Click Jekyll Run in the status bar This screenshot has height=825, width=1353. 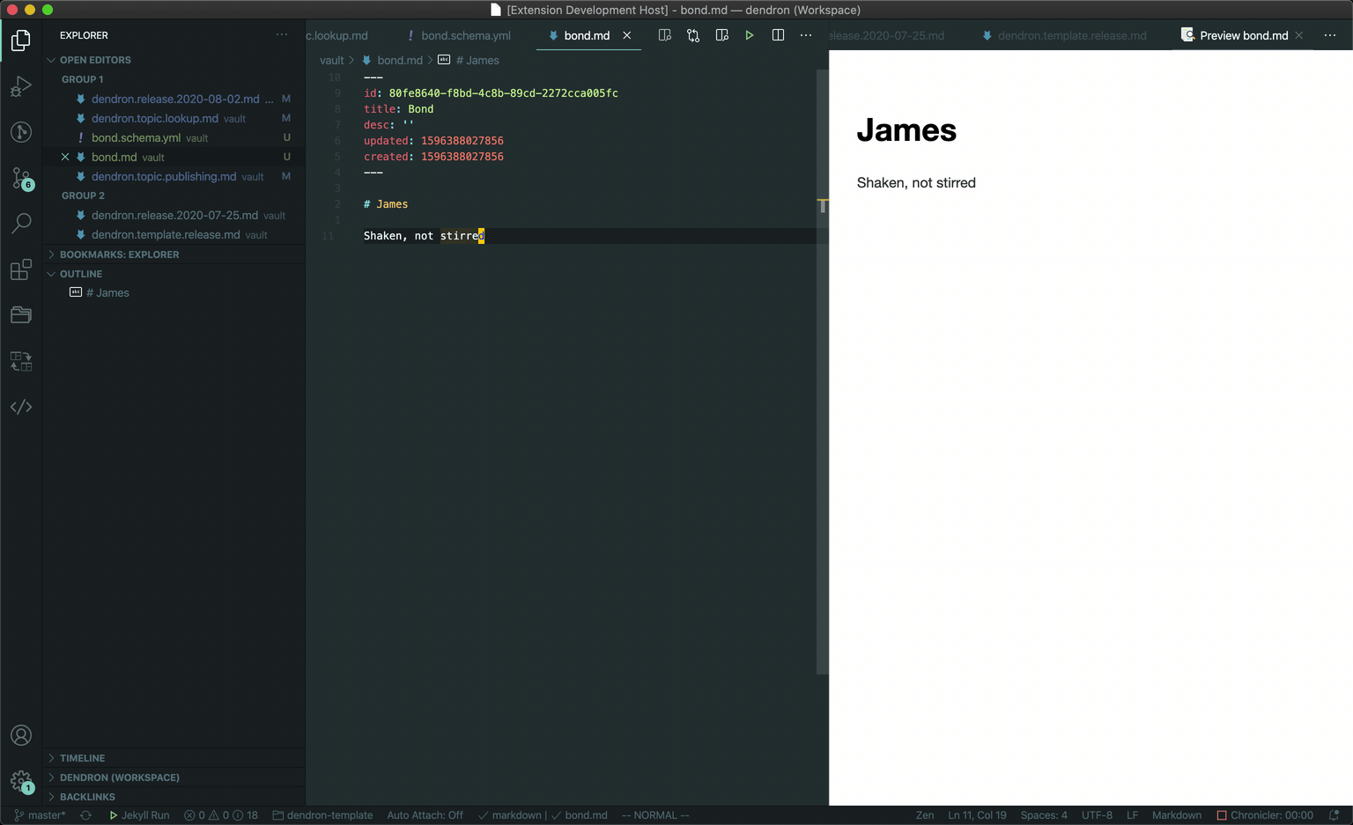coord(139,815)
